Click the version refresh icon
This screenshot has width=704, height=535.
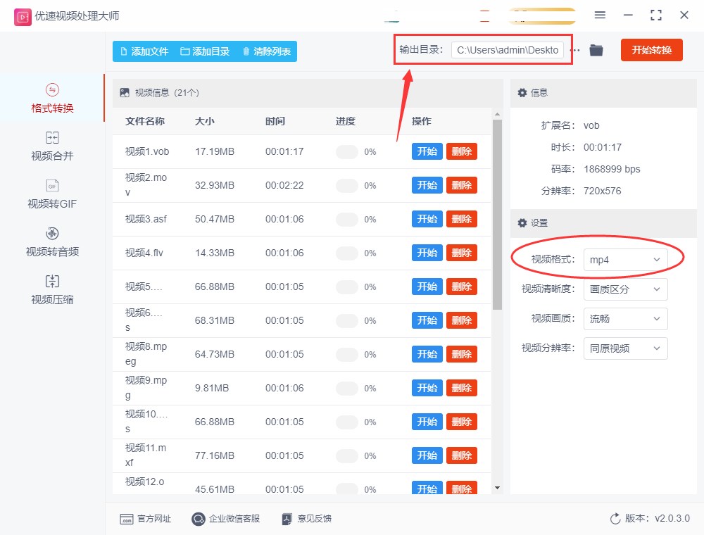(615, 519)
